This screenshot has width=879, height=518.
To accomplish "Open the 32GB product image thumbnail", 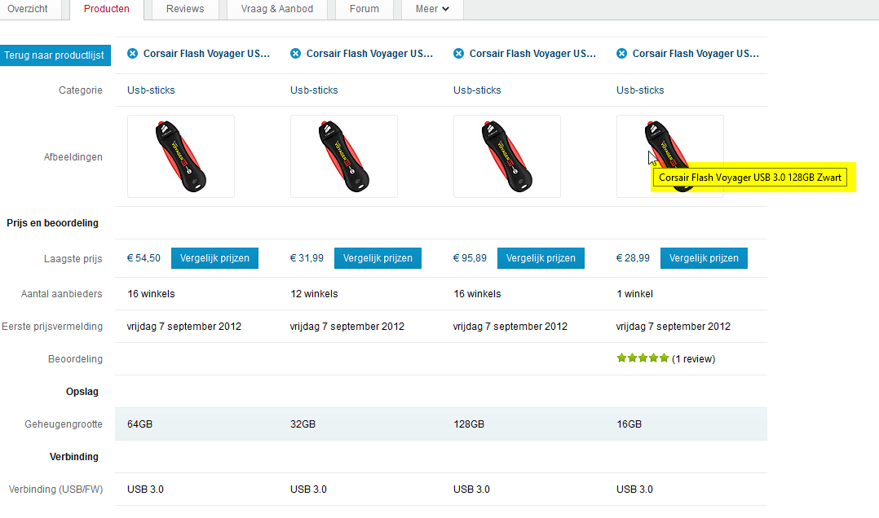I will [344, 156].
